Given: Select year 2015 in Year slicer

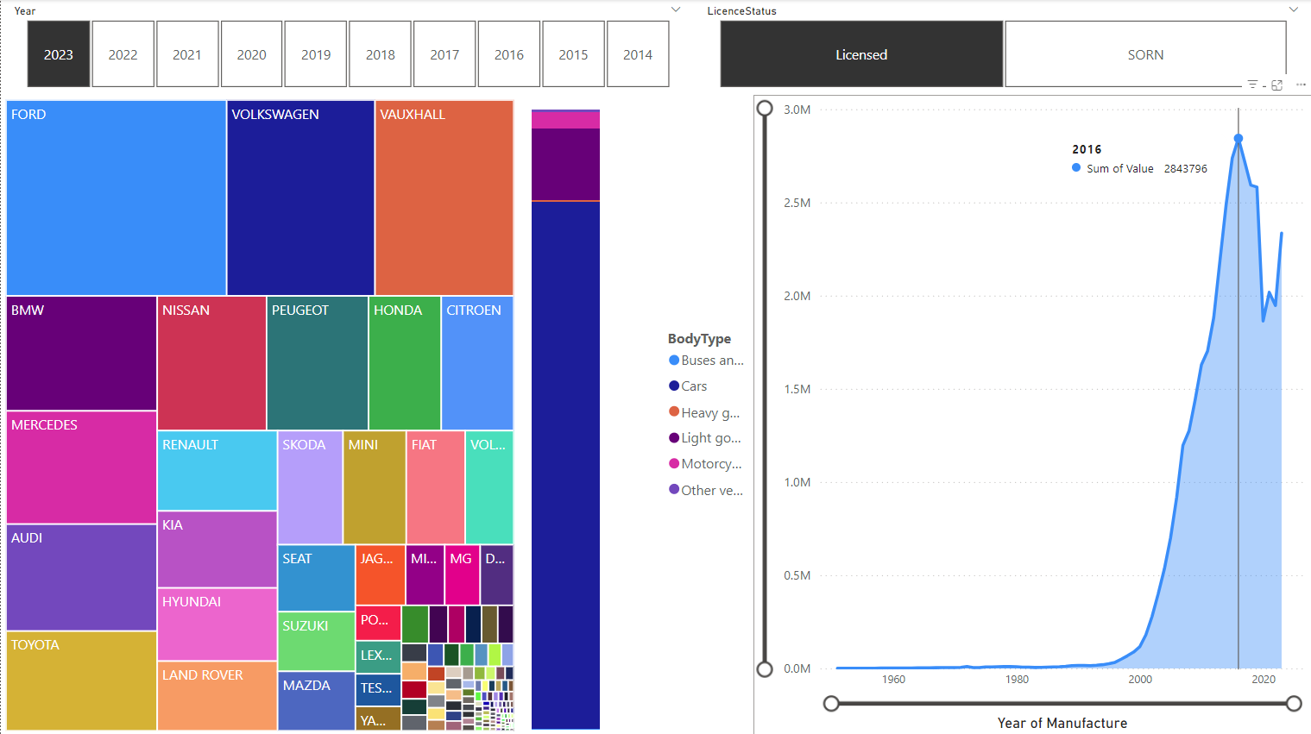Looking at the screenshot, I should pos(573,54).
